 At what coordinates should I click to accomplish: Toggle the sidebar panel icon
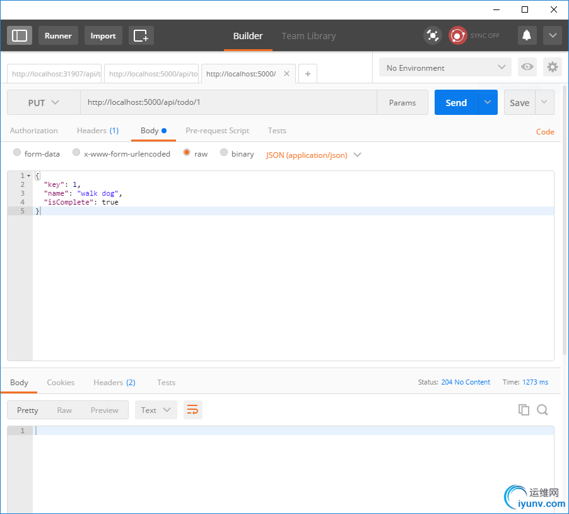(x=20, y=35)
